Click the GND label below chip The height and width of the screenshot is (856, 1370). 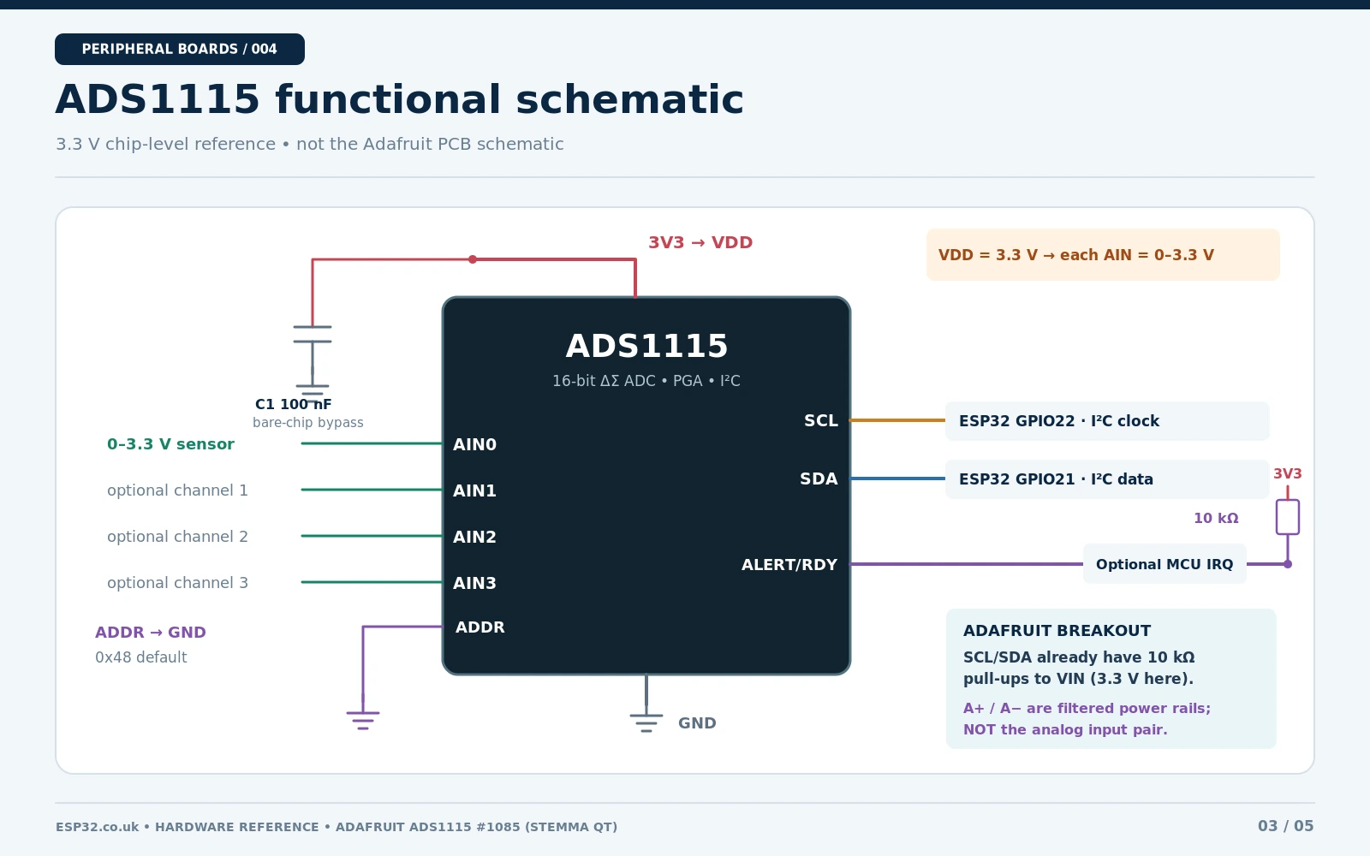697,723
